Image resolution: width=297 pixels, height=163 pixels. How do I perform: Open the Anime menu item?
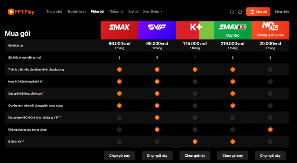[133, 12]
